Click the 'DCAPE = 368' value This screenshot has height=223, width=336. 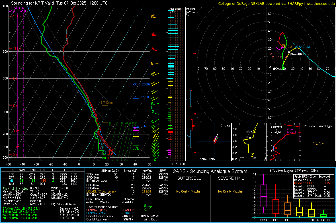[12, 201]
